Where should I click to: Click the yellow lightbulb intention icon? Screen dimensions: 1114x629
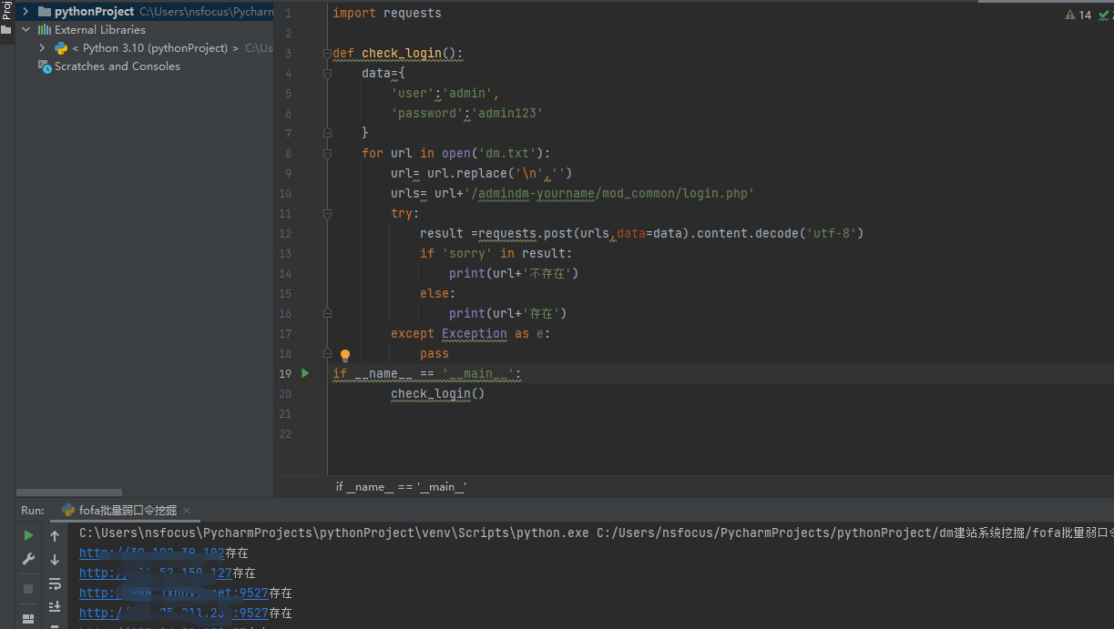point(345,356)
